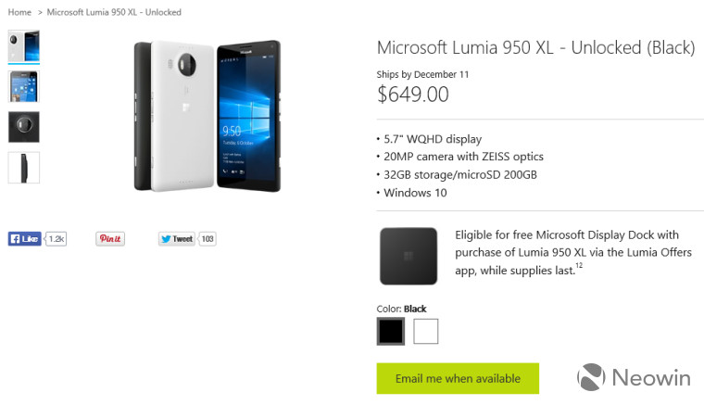Select the second thumbnail showing start screen
This screenshot has height=405, width=704.
click(24, 86)
